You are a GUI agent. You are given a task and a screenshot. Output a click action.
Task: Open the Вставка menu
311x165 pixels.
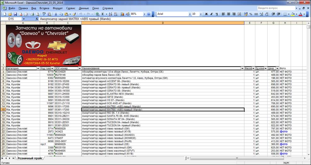(44, 8)
